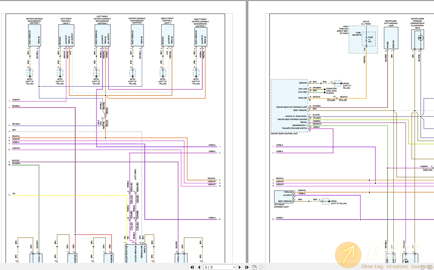Select the 'RIGHT FRONT FOOTWELL LIGHT 2' heading
The image size is (434, 270).
coord(167,21)
